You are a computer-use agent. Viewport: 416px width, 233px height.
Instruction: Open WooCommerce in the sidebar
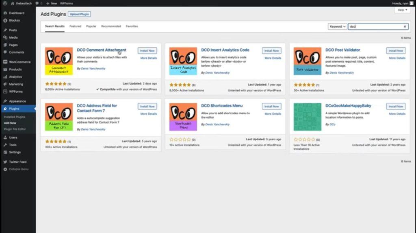coord(18,62)
